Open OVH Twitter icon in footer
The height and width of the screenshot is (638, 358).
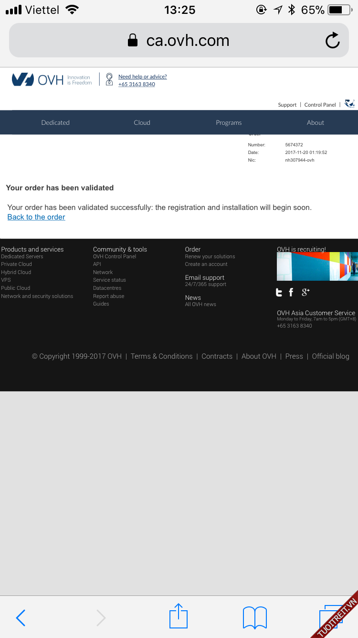(x=279, y=292)
